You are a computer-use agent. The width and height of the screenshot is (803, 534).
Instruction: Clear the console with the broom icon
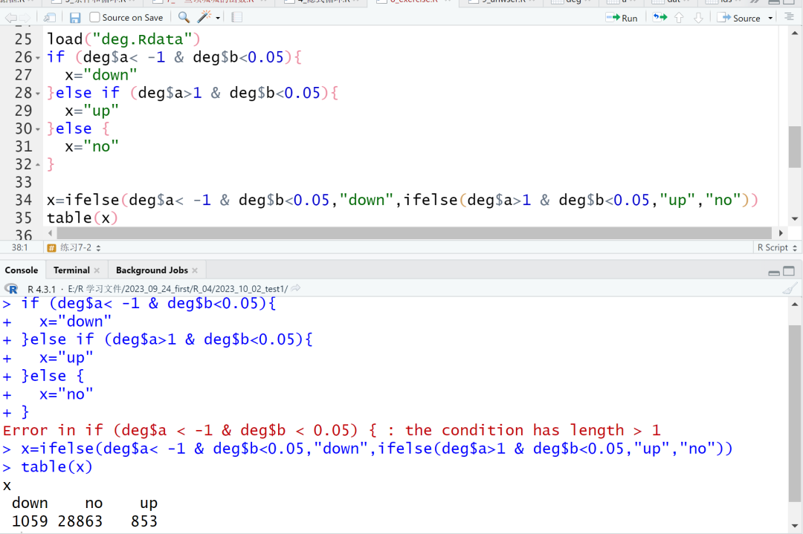[x=789, y=289]
